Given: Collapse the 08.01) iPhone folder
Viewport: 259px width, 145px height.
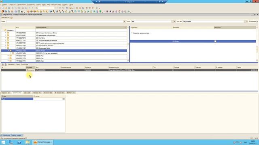Looking at the screenshot, I should pyautogui.click(x=8, y=51).
